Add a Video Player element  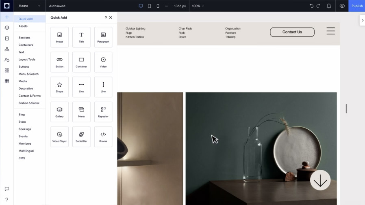pos(59,137)
